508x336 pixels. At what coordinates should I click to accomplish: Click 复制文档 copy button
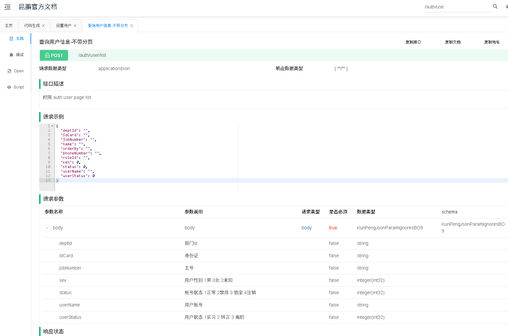(453, 42)
